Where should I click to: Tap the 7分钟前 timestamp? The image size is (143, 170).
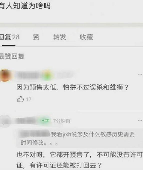[62, 121]
